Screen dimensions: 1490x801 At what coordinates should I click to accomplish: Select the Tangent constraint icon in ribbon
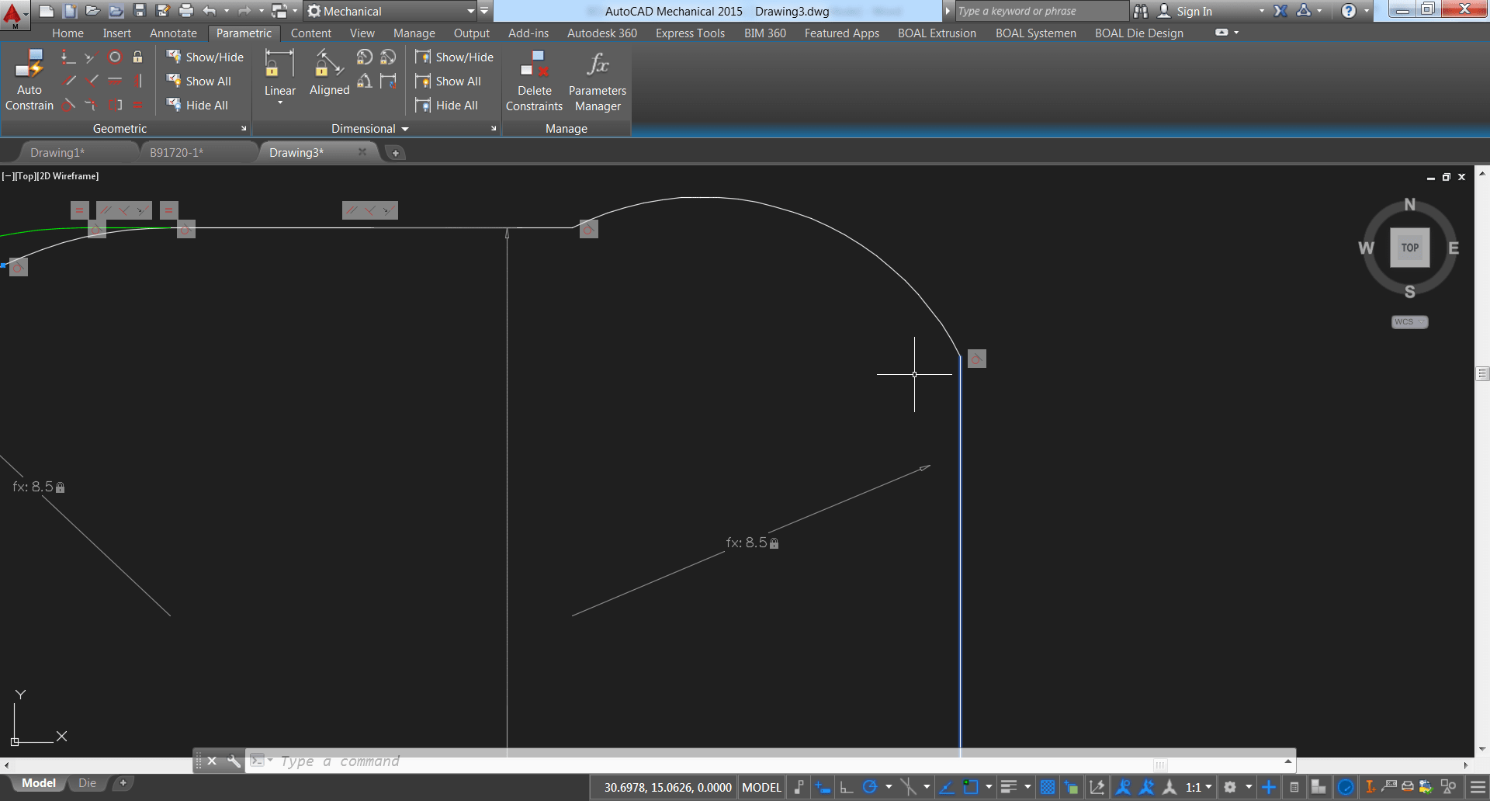68,105
